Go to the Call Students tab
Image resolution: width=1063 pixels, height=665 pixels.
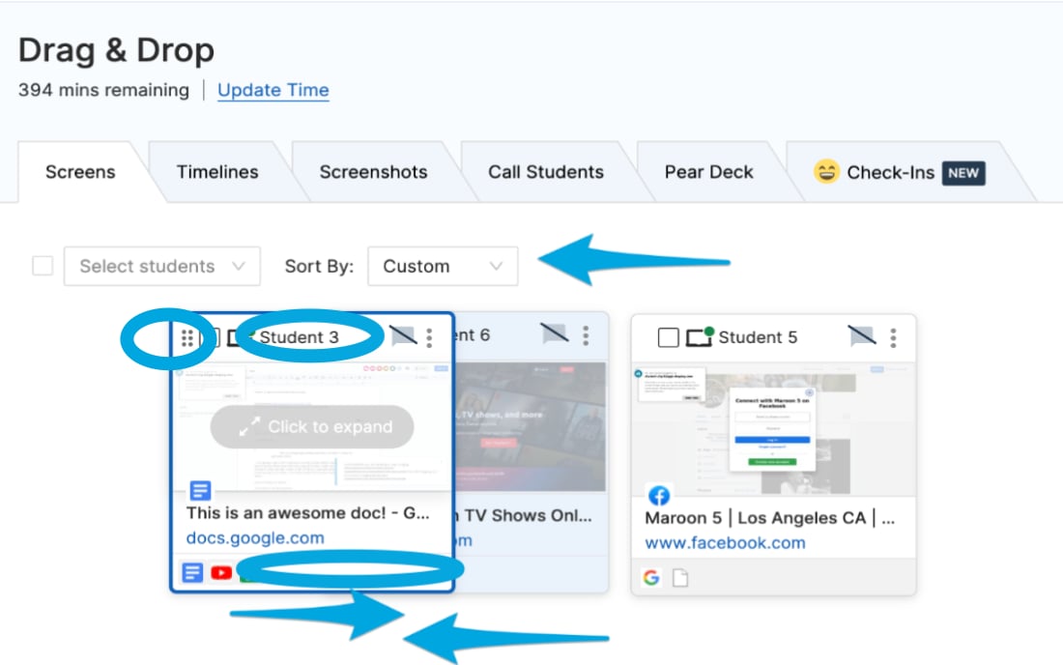pos(546,172)
